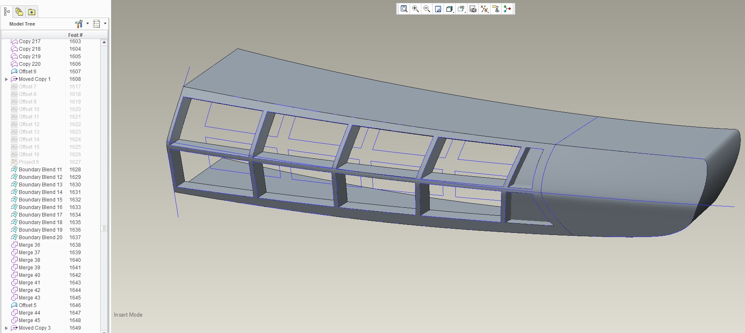Click the model tree scrollbar thumb
745x333 pixels.
[x=104, y=229]
